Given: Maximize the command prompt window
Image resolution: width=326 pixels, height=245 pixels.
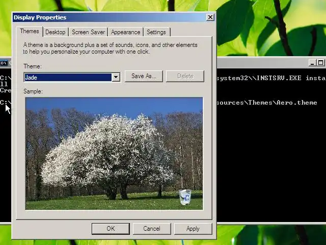Looking at the screenshot, I should pyautogui.click(x=321, y=63).
